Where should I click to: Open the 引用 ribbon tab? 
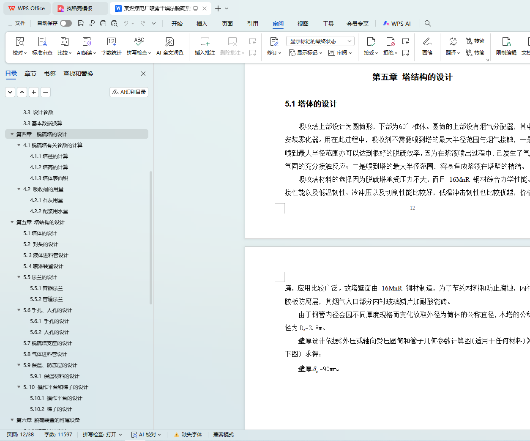pyautogui.click(x=253, y=24)
